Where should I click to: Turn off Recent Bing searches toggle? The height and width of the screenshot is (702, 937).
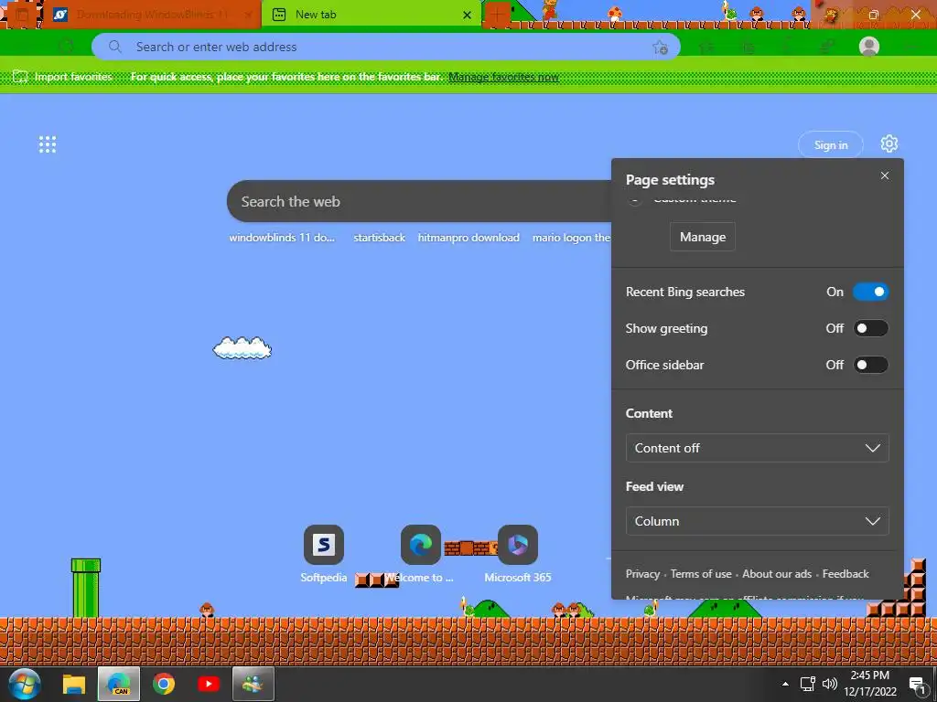pyautogui.click(x=871, y=292)
